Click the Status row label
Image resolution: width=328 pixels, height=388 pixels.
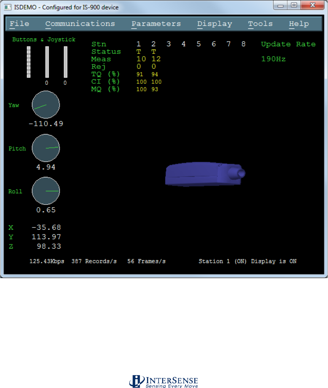point(106,52)
